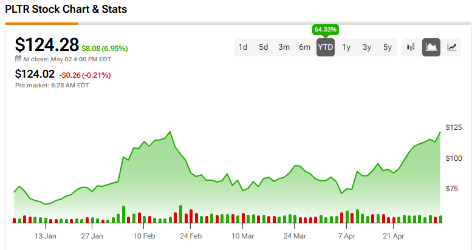Select the 1d time range
The image size is (472, 250).
click(x=242, y=47)
